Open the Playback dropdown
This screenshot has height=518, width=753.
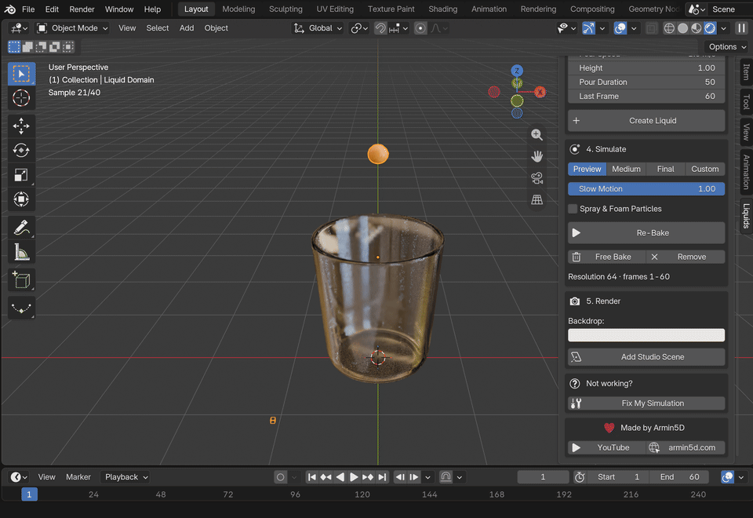pos(125,477)
